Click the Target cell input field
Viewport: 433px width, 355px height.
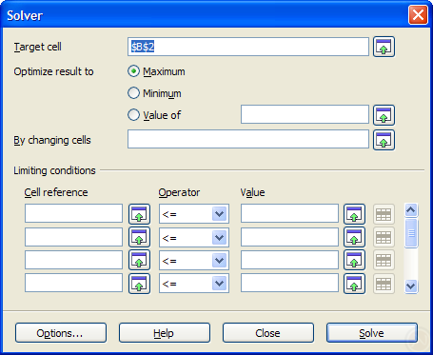pyautogui.click(x=248, y=47)
